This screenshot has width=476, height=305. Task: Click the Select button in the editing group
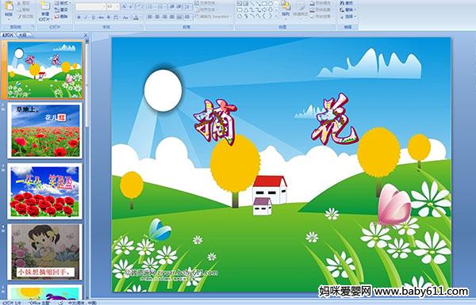pyautogui.click(x=347, y=17)
